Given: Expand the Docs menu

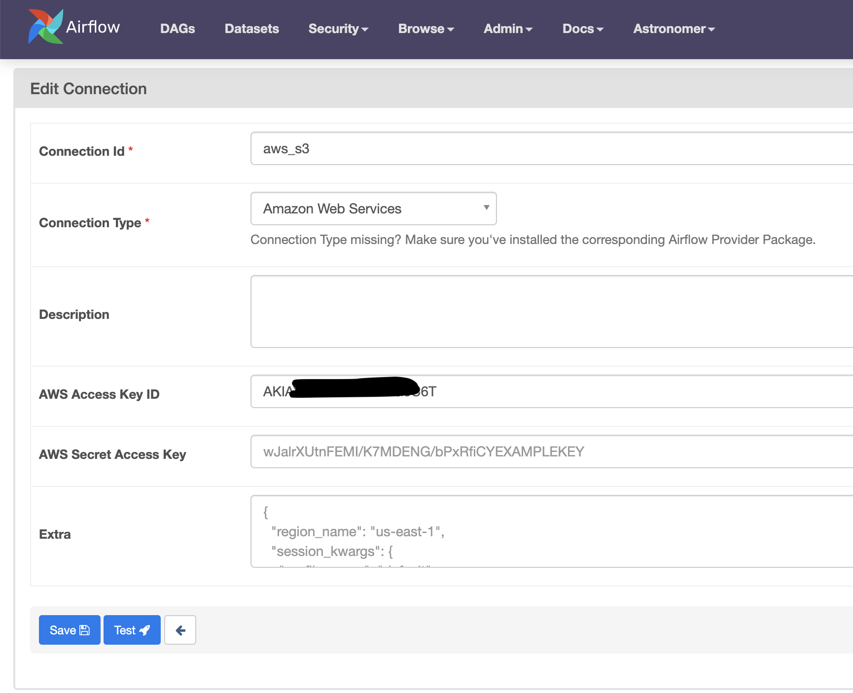Looking at the screenshot, I should tap(583, 29).
